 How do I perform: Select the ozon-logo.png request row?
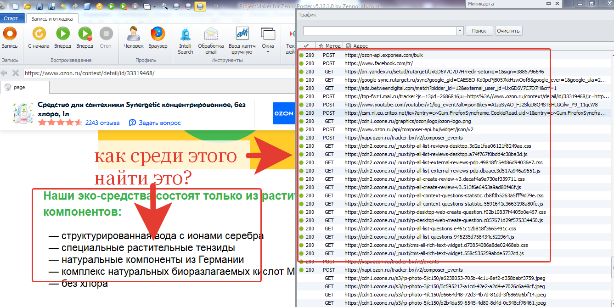(x=455, y=121)
